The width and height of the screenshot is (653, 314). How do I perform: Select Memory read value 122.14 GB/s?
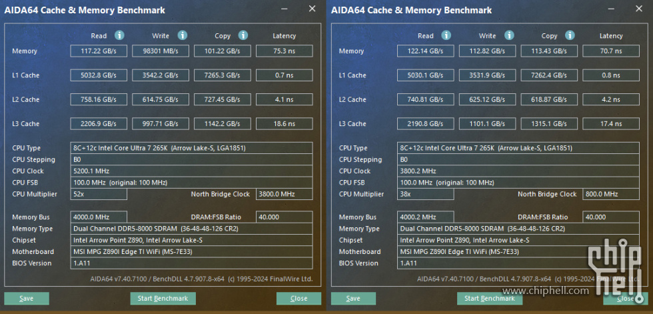426,51
